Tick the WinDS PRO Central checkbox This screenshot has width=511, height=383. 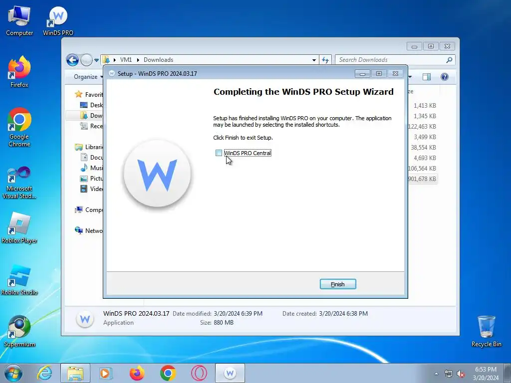pyautogui.click(x=219, y=153)
